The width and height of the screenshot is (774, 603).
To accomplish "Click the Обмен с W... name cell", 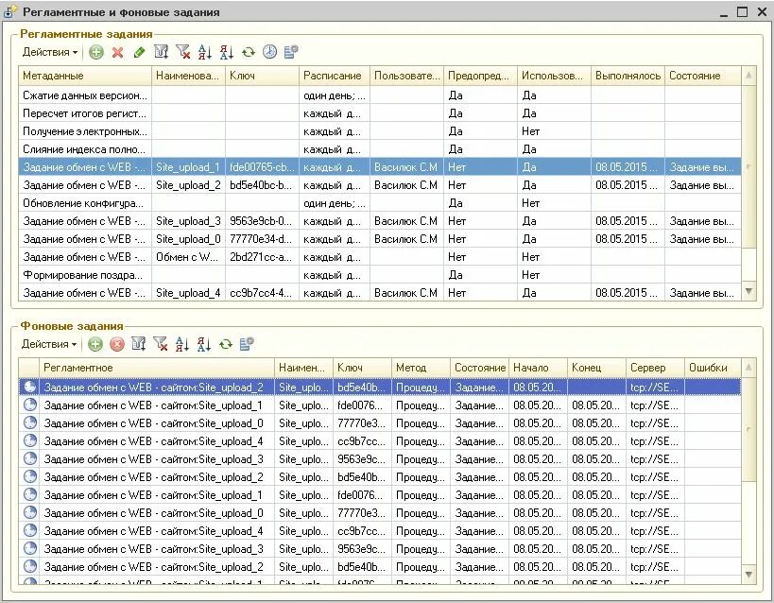I will tap(189, 257).
